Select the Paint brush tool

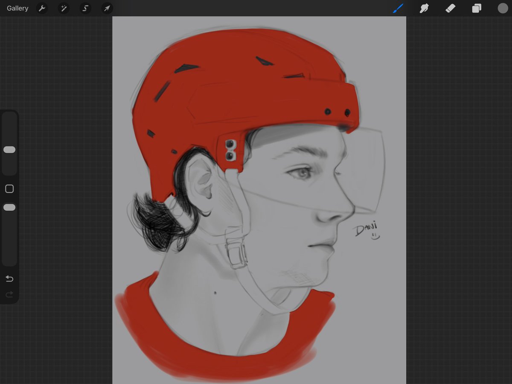point(398,8)
